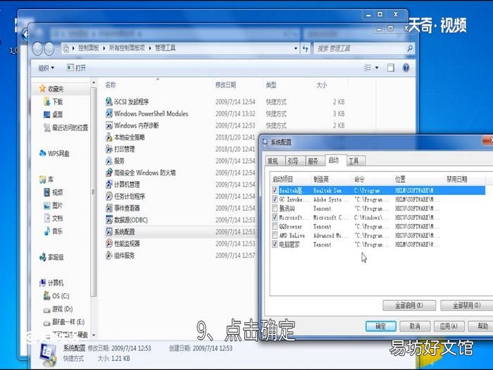The image size is (493, 370).
Task: Click the refresh button beside address bar
Action: pyautogui.click(x=305, y=49)
